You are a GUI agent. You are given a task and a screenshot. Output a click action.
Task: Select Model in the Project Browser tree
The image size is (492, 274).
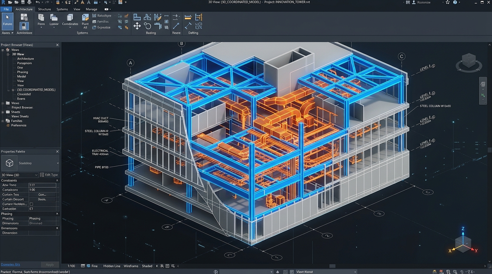click(x=21, y=76)
